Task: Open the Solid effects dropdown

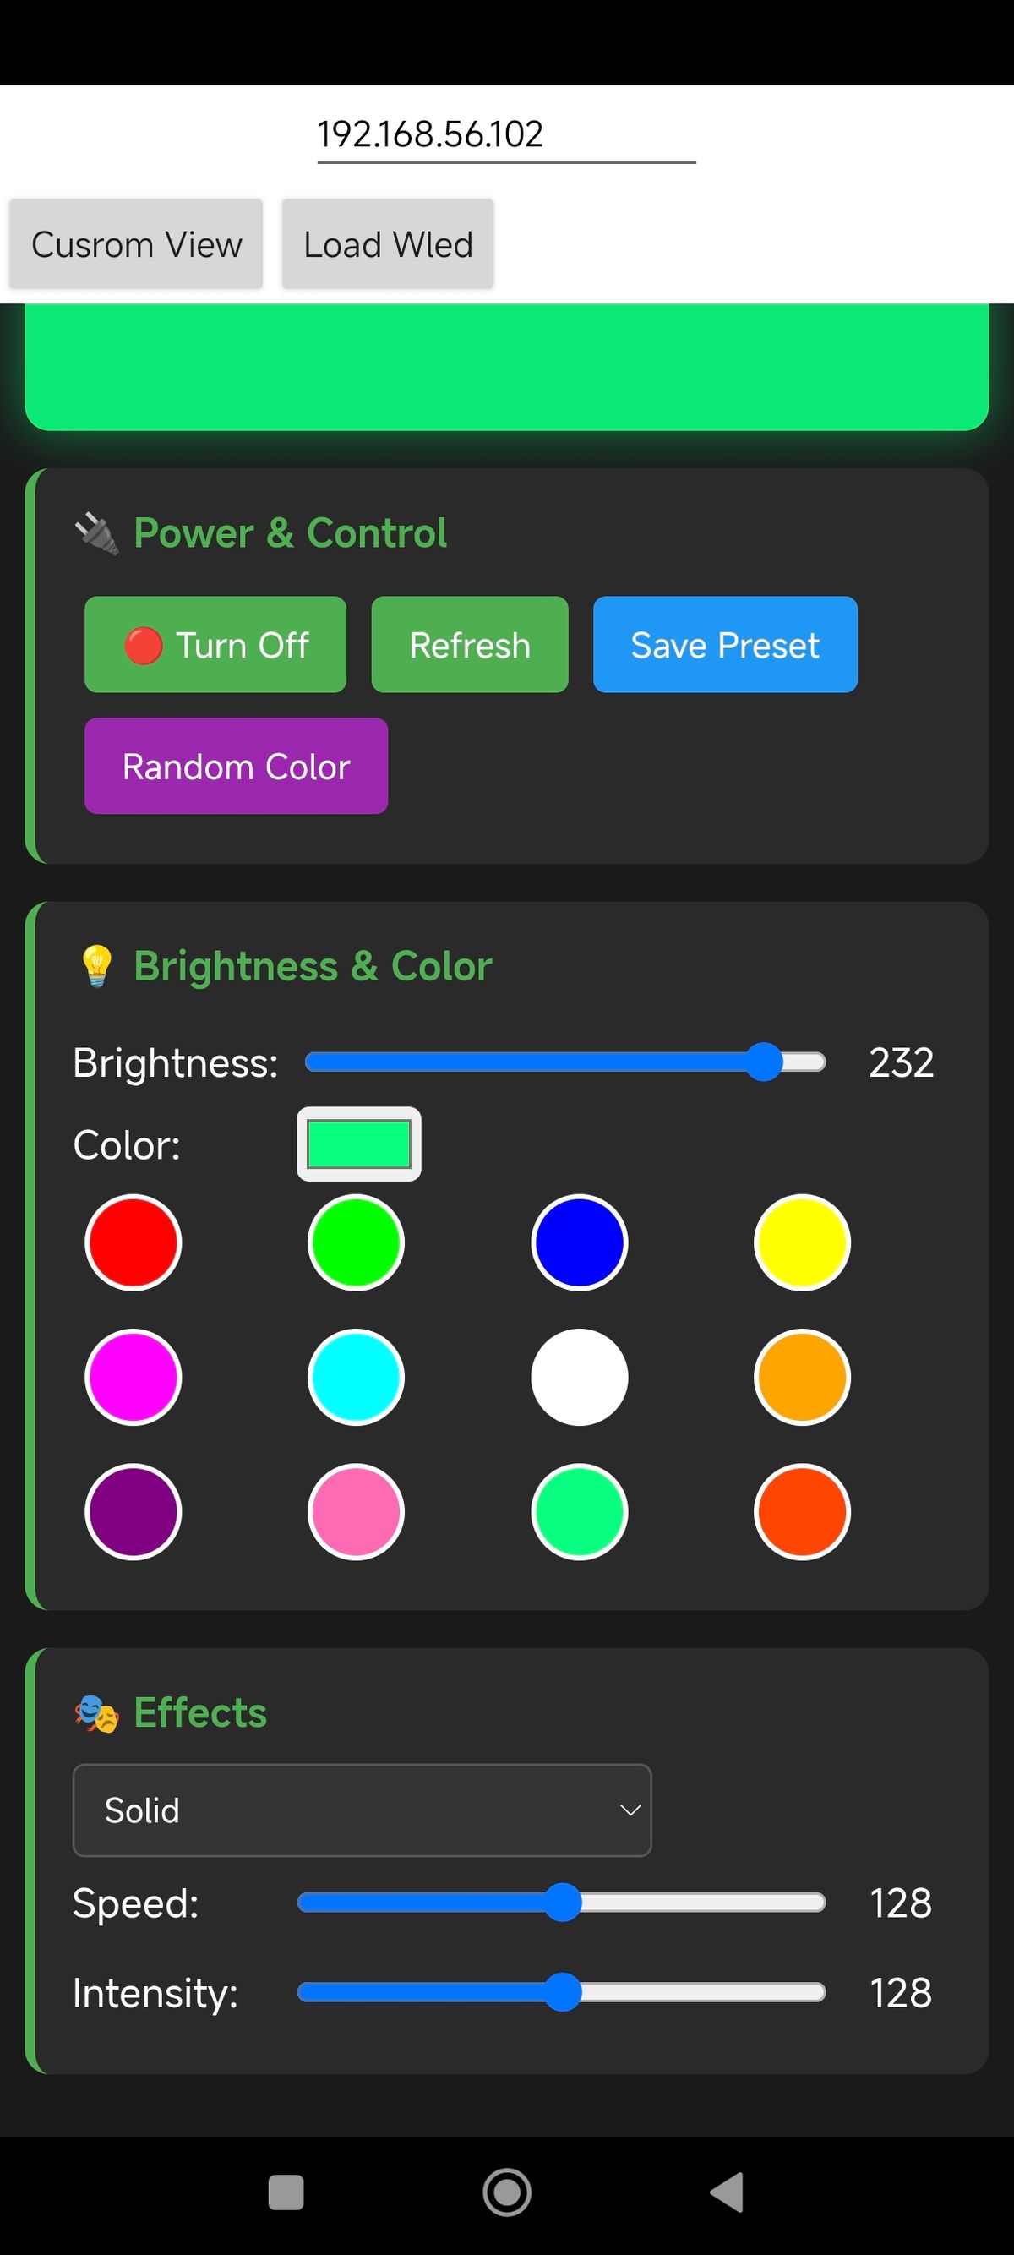Action: (362, 1810)
